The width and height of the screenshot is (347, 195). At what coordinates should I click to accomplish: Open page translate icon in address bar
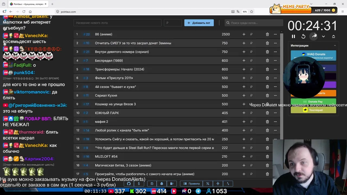pos(238,12)
